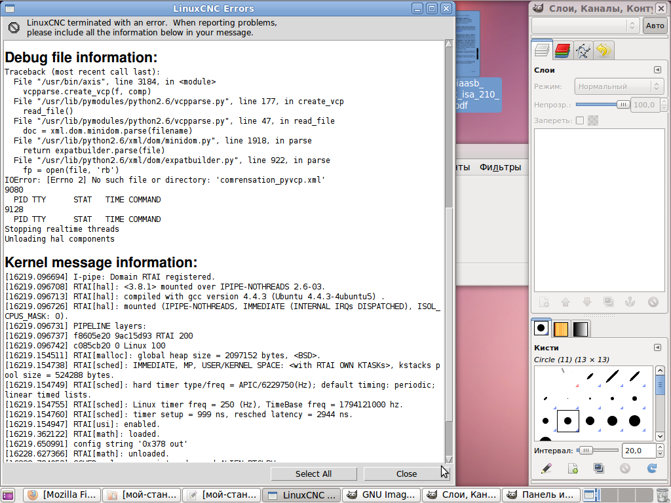Click the Авто button in the layers dock
671x503 pixels.
coord(655,26)
